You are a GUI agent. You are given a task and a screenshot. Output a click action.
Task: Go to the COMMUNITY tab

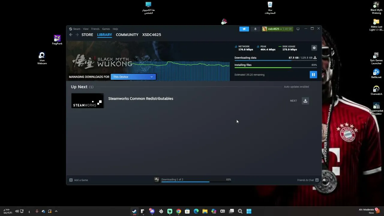pos(127,35)
